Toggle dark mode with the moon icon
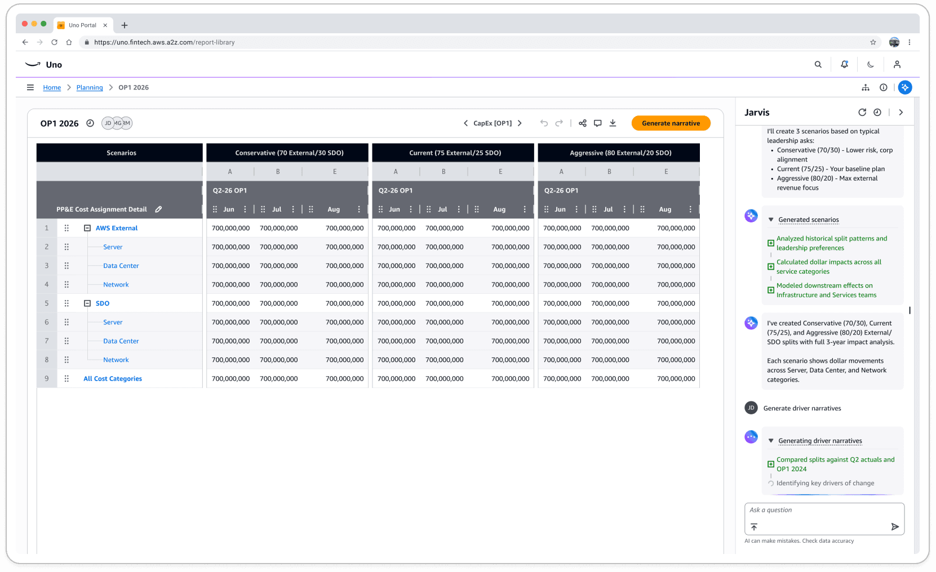The image size is (936, 572). [x=871, y=64]
